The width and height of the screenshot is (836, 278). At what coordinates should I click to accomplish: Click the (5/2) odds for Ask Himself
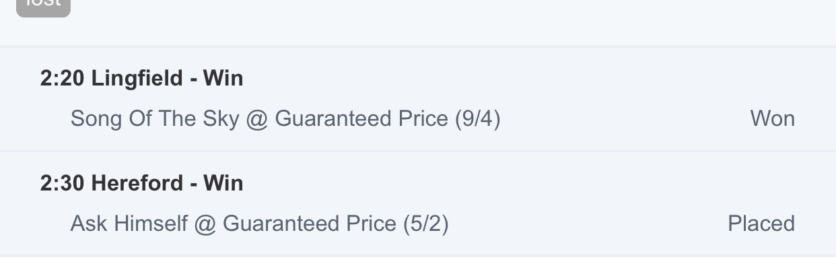[425, 223]
